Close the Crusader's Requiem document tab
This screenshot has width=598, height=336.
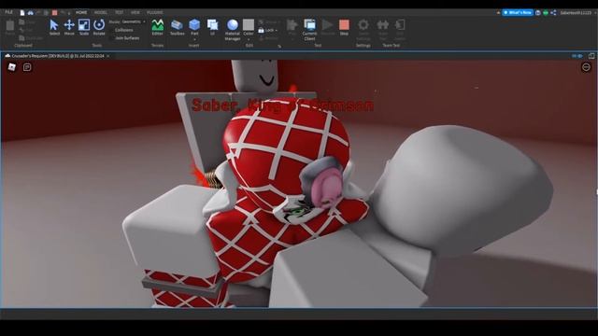click(108, 56)
